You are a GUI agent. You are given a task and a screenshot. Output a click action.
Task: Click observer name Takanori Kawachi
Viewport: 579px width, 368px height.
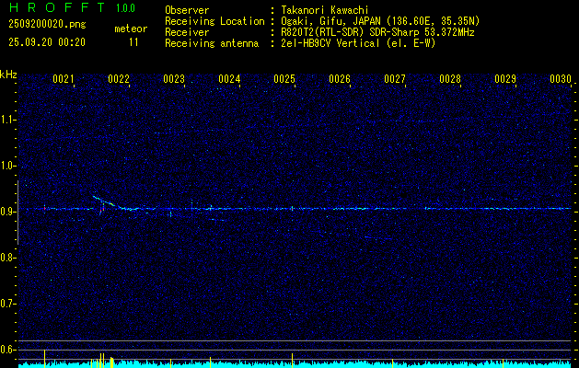pos(325,10)
